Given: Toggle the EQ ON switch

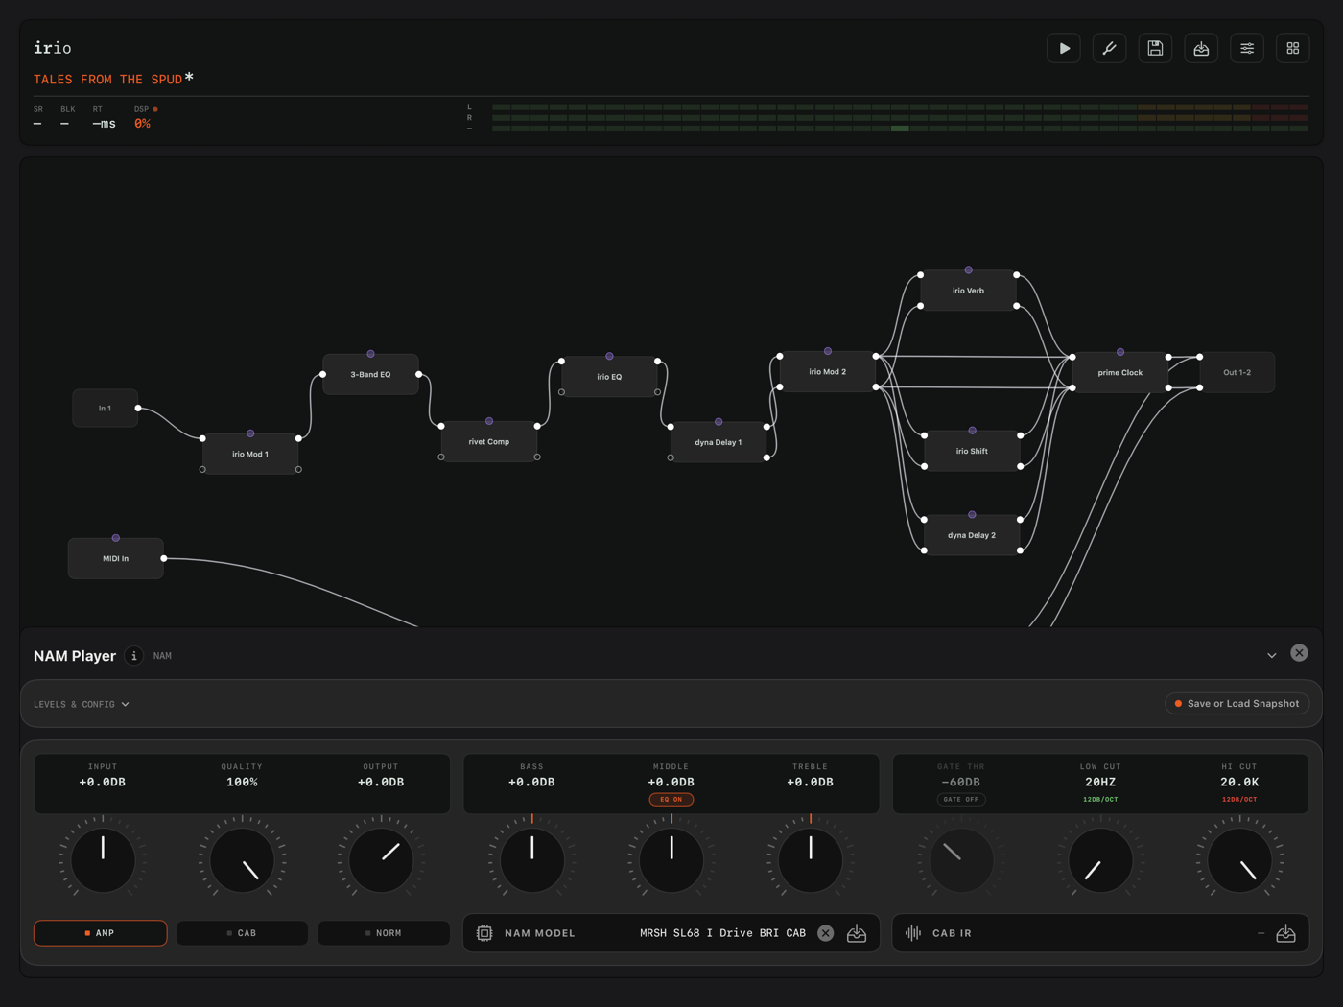Looking at the screenshot, I should (671, 800).
